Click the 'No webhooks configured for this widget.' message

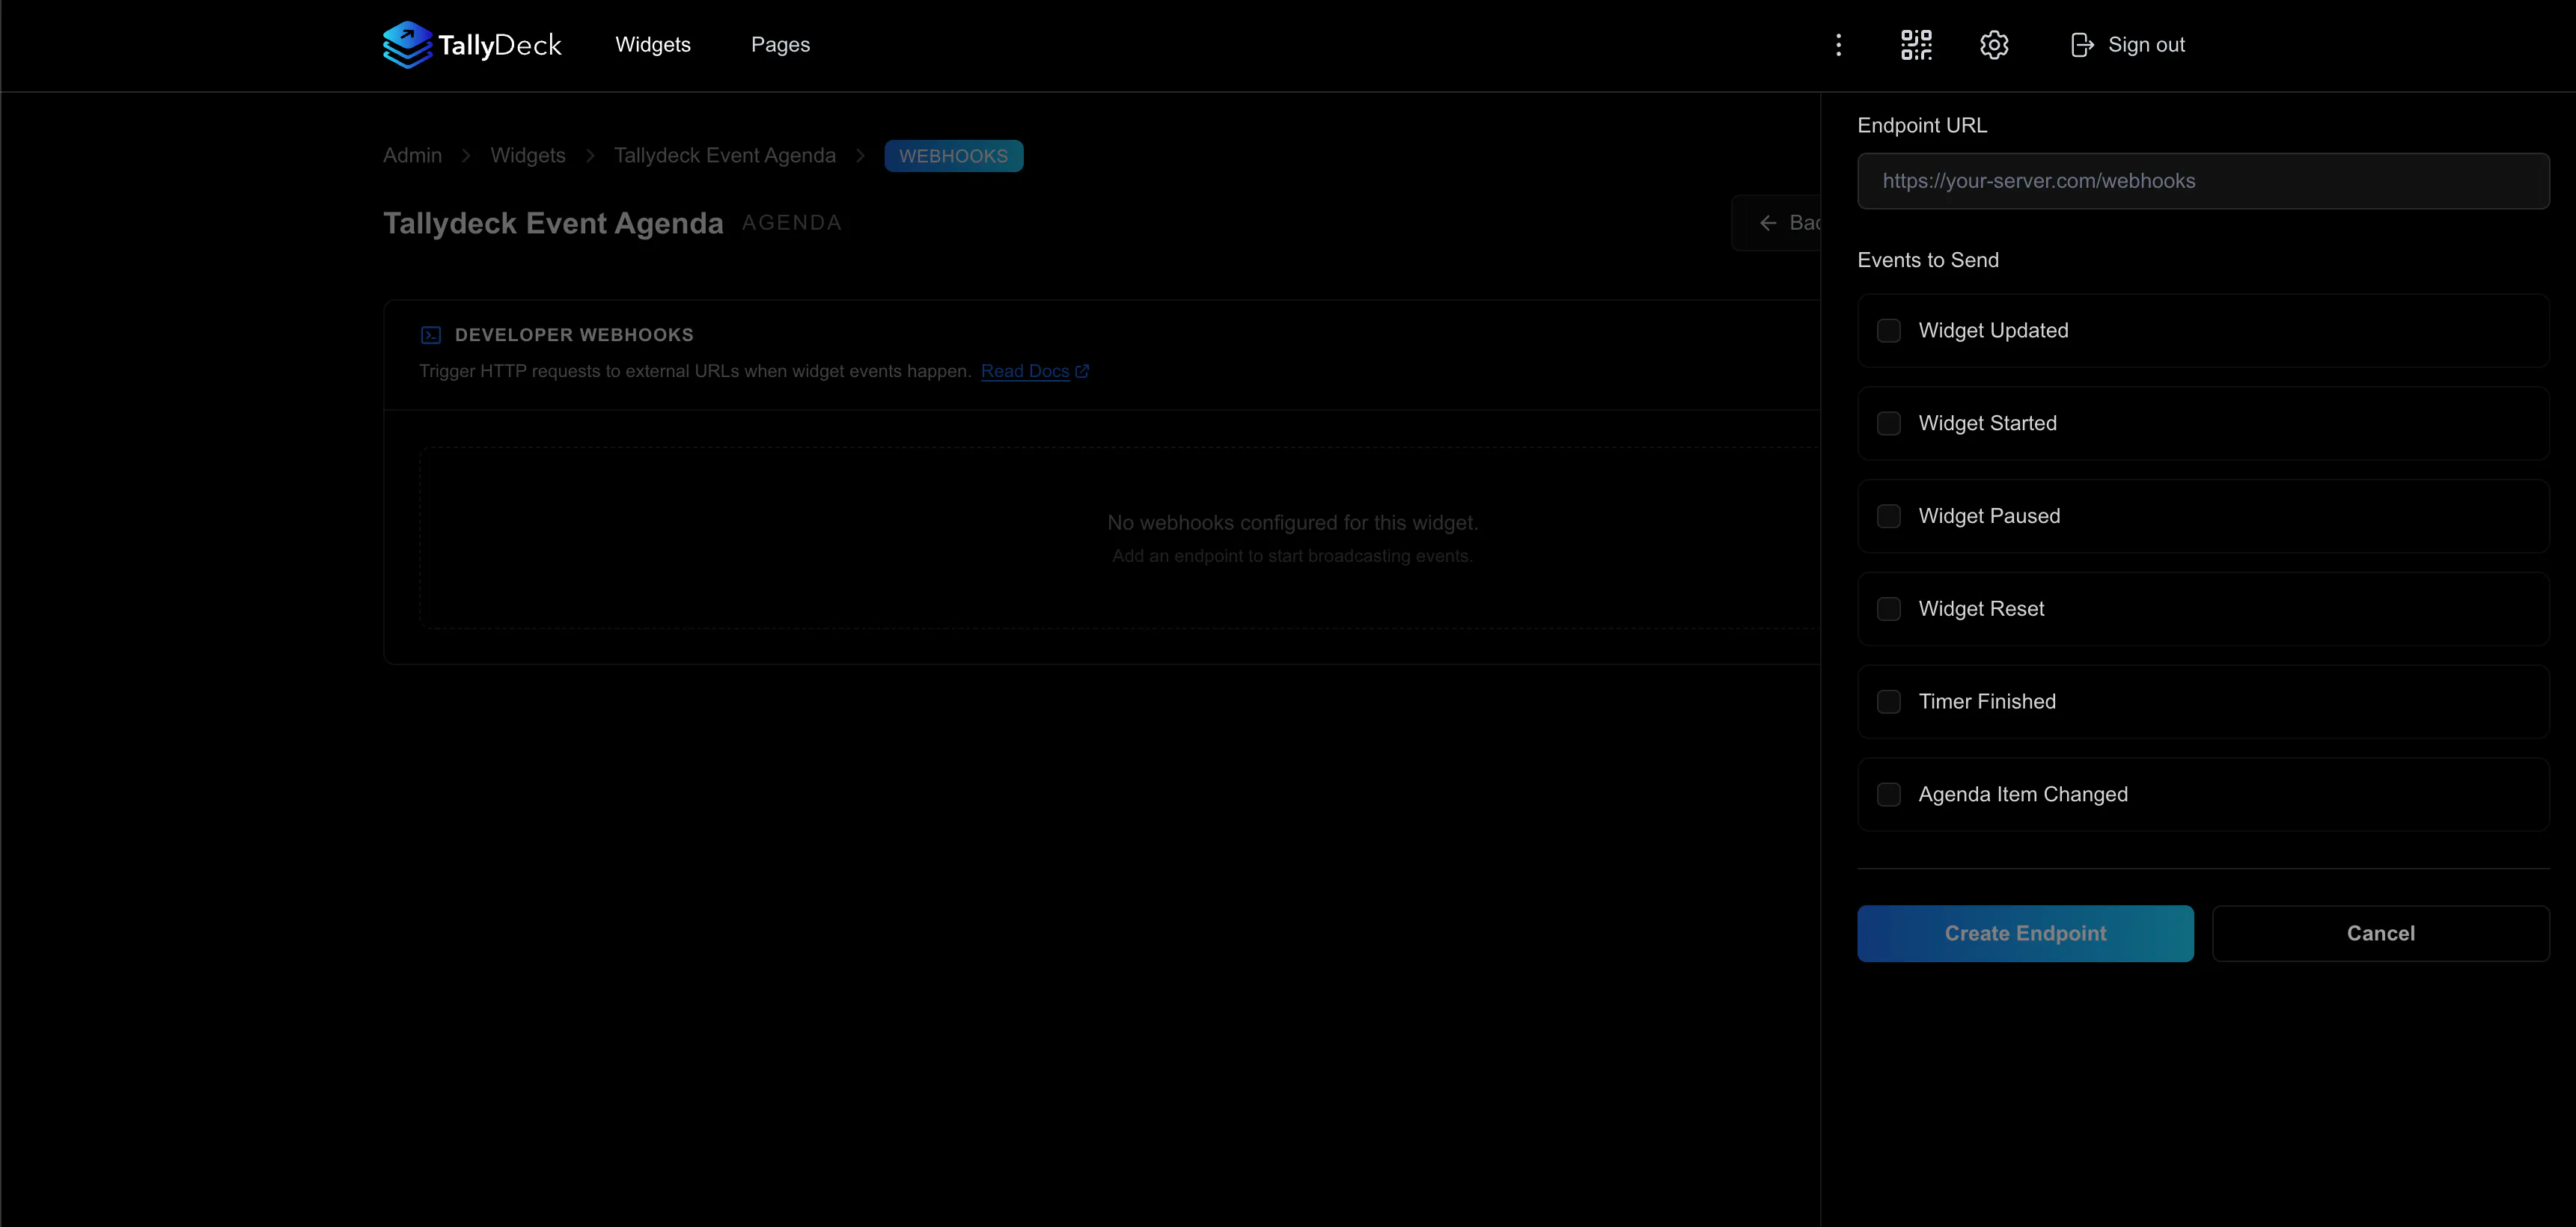(x=1292, y=523)
